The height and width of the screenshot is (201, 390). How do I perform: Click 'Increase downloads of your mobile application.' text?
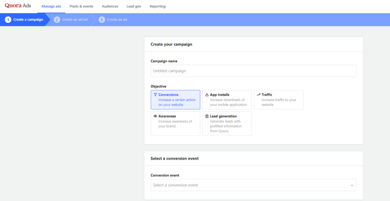click(228, 102)
